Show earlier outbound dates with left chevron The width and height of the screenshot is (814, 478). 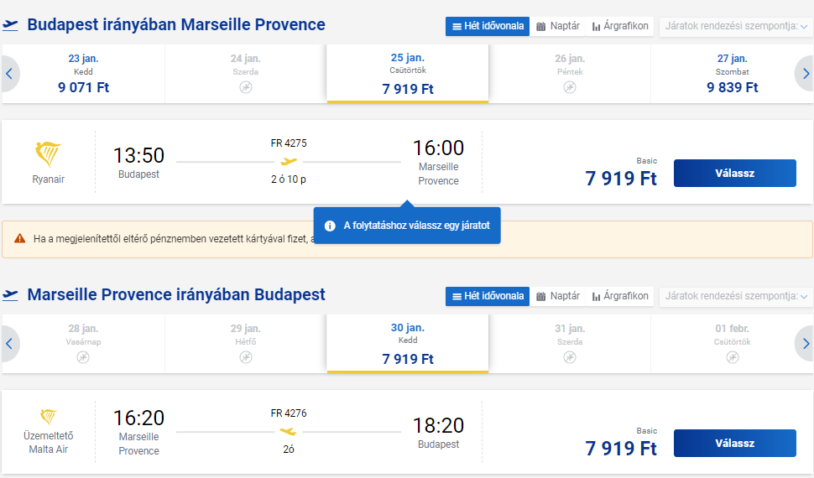(x=9, y=74)
